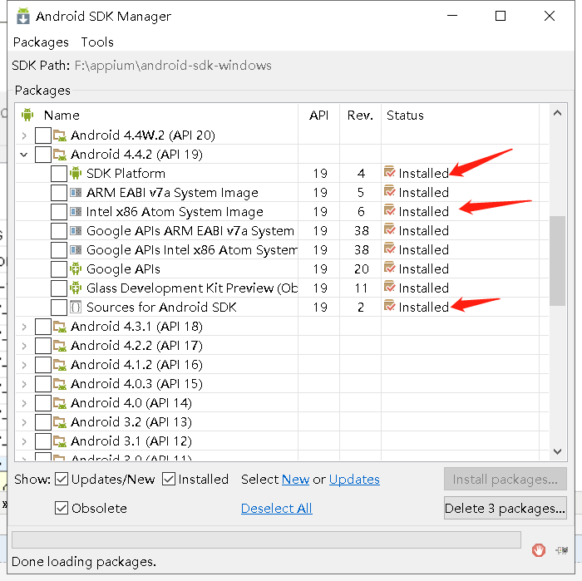Tick the ARM EABI v7a System Image checkbox
Viewport: 582px width, 581px height.
59,193
